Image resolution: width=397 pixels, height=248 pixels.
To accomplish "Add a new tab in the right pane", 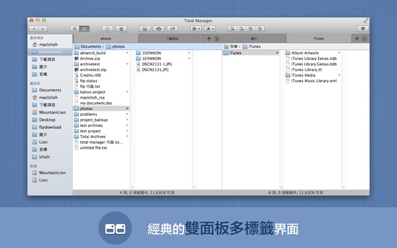I will click(357, 39).
